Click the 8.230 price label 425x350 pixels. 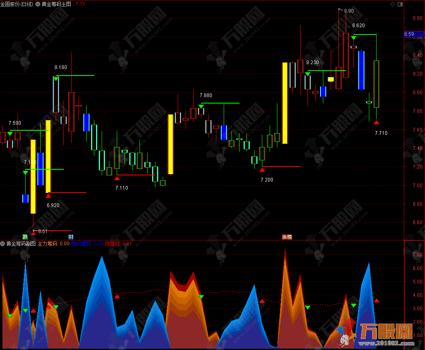click(x=312, y=63)
